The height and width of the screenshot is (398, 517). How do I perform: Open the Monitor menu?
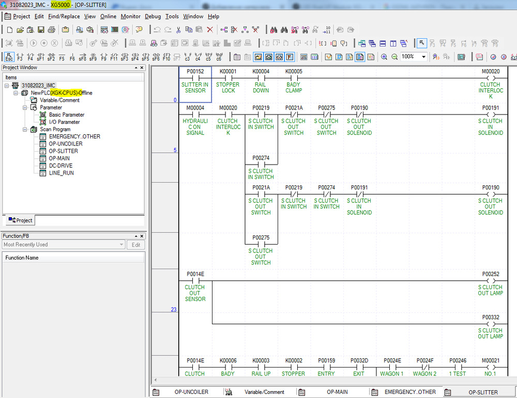(130, 17)
